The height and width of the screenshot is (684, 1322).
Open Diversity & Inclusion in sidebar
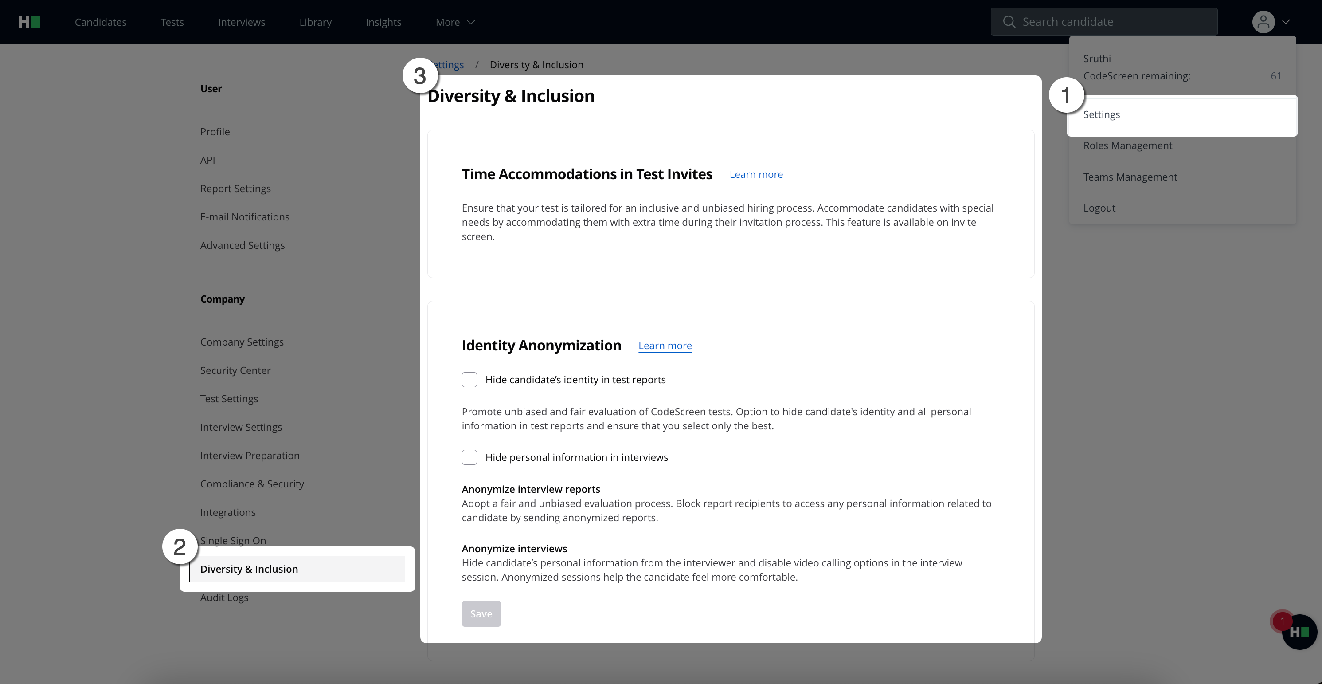pos(249,570)
